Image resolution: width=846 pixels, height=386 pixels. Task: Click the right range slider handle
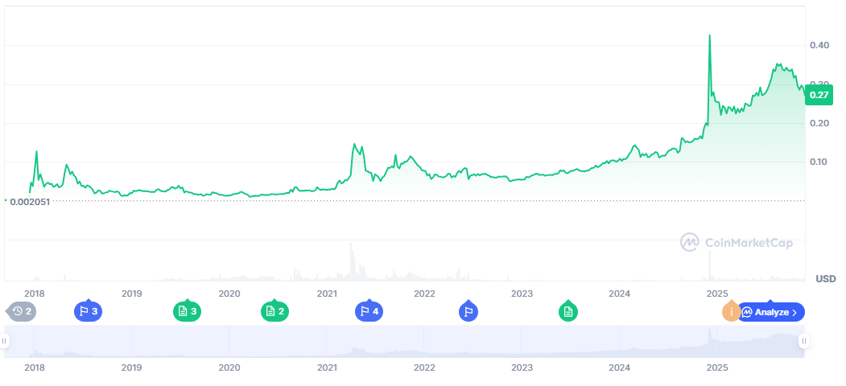(x=803, y=342)
